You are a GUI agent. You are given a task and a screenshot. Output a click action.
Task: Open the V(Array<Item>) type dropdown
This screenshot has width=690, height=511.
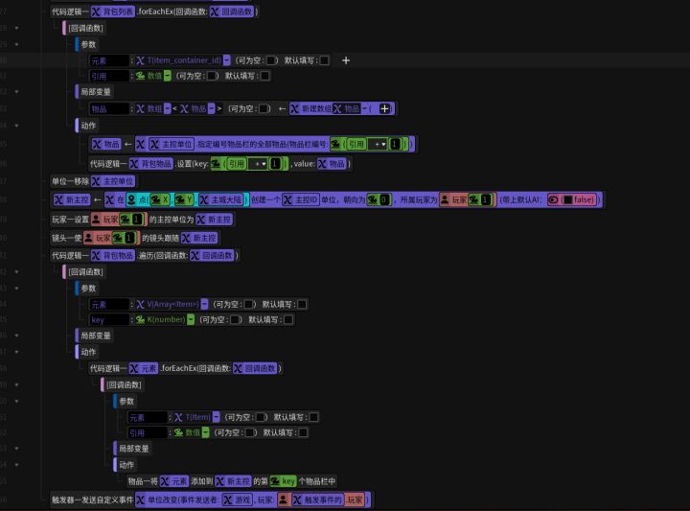(x=205, y=304)
